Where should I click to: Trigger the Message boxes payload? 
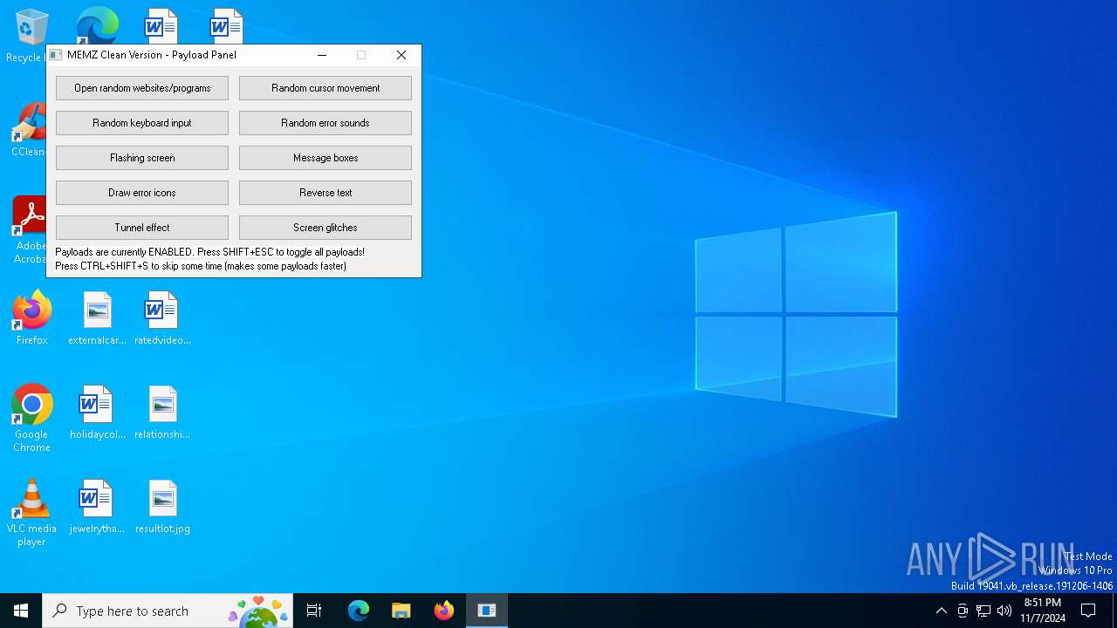[326, 158]
